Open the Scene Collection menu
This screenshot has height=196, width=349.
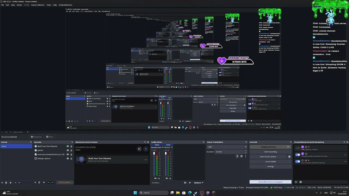click(38, 5)
